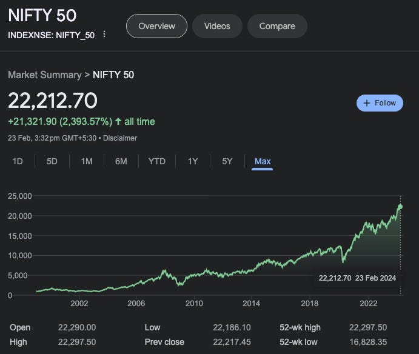The image size is (419, 354).
Task: Click the High label in stats table
Action: coord(18,342)
